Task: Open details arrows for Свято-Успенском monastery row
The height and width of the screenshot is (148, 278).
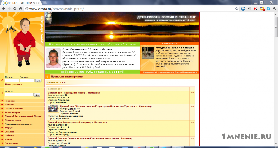Action: click(192, 138)
